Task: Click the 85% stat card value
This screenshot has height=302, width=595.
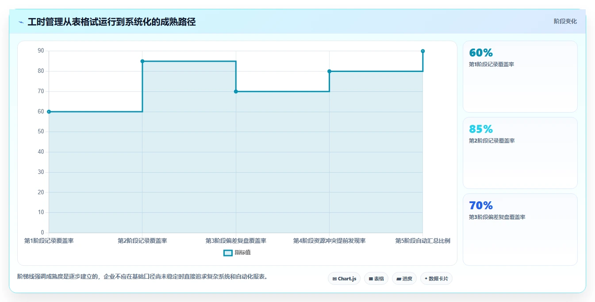Action: point(481,129)
